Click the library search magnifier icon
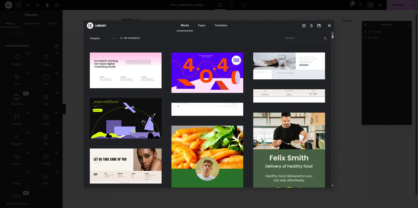Viewport: 418px width, 208px height. pos(325,38)
